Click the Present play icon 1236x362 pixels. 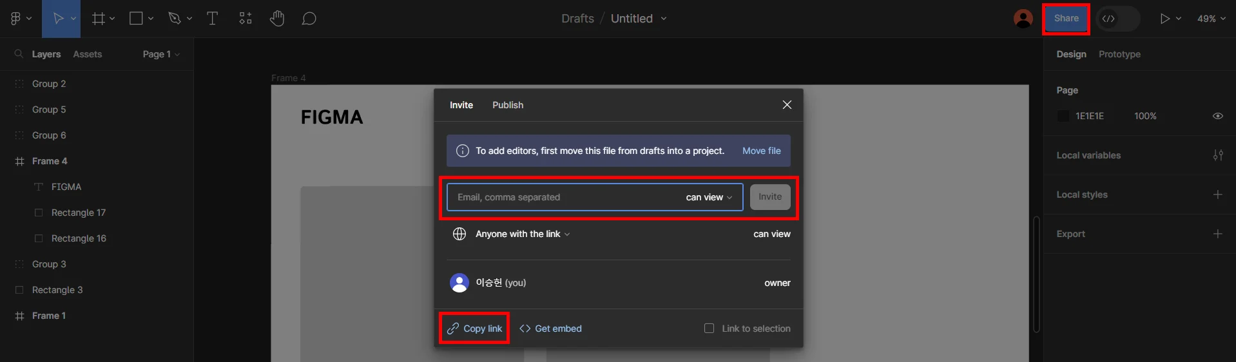[1164, 19]
